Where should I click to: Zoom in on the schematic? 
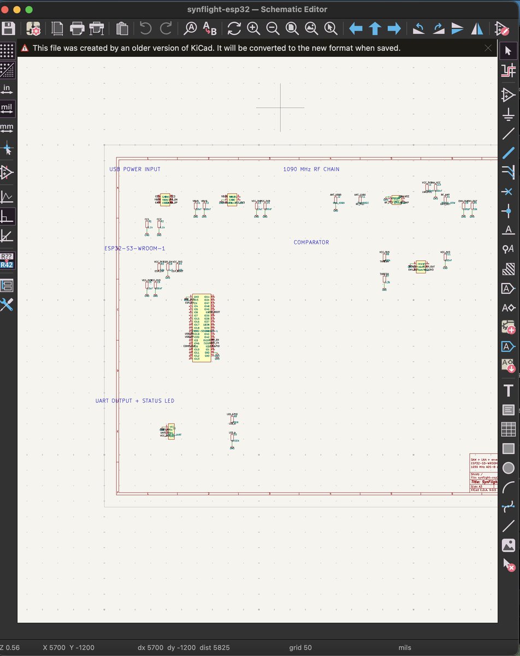click(x=253, y=28)
